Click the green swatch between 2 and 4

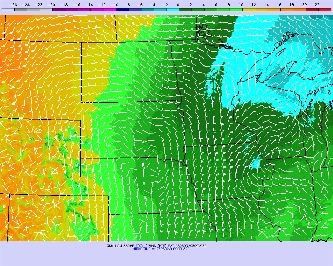pos(198,9)
